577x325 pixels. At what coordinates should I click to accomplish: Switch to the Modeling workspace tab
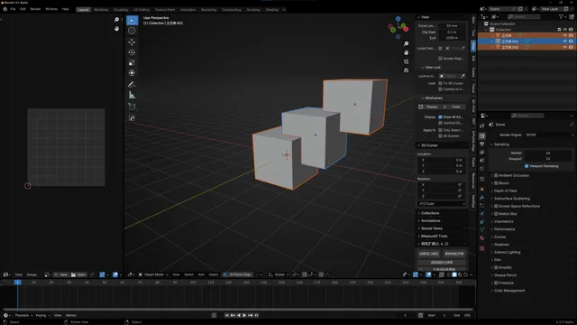click(x=101, y=10)
